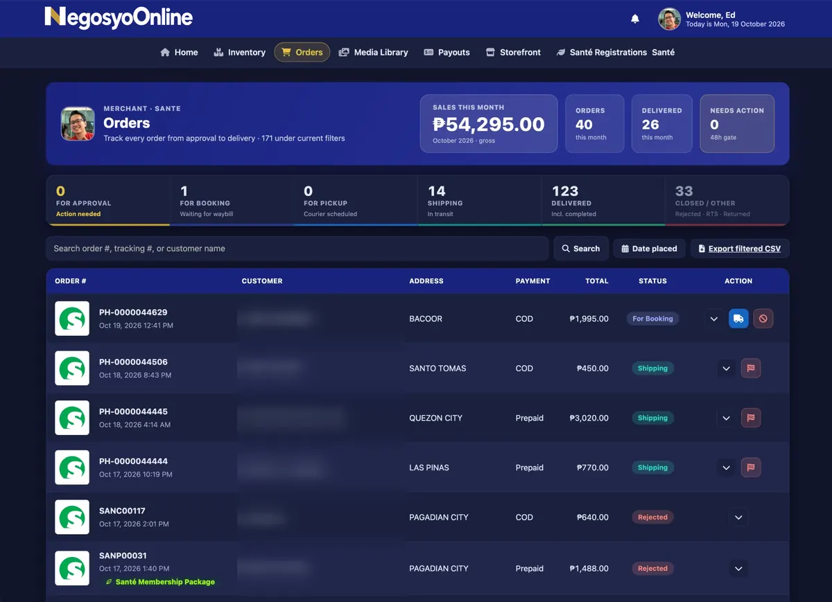The height and width of the screenshot is (602, 832).
Task: Show For Pickup orders
Action: point(356,200)
